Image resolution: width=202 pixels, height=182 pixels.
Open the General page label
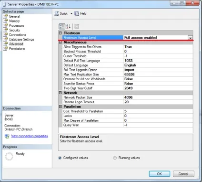pos(14,16)
